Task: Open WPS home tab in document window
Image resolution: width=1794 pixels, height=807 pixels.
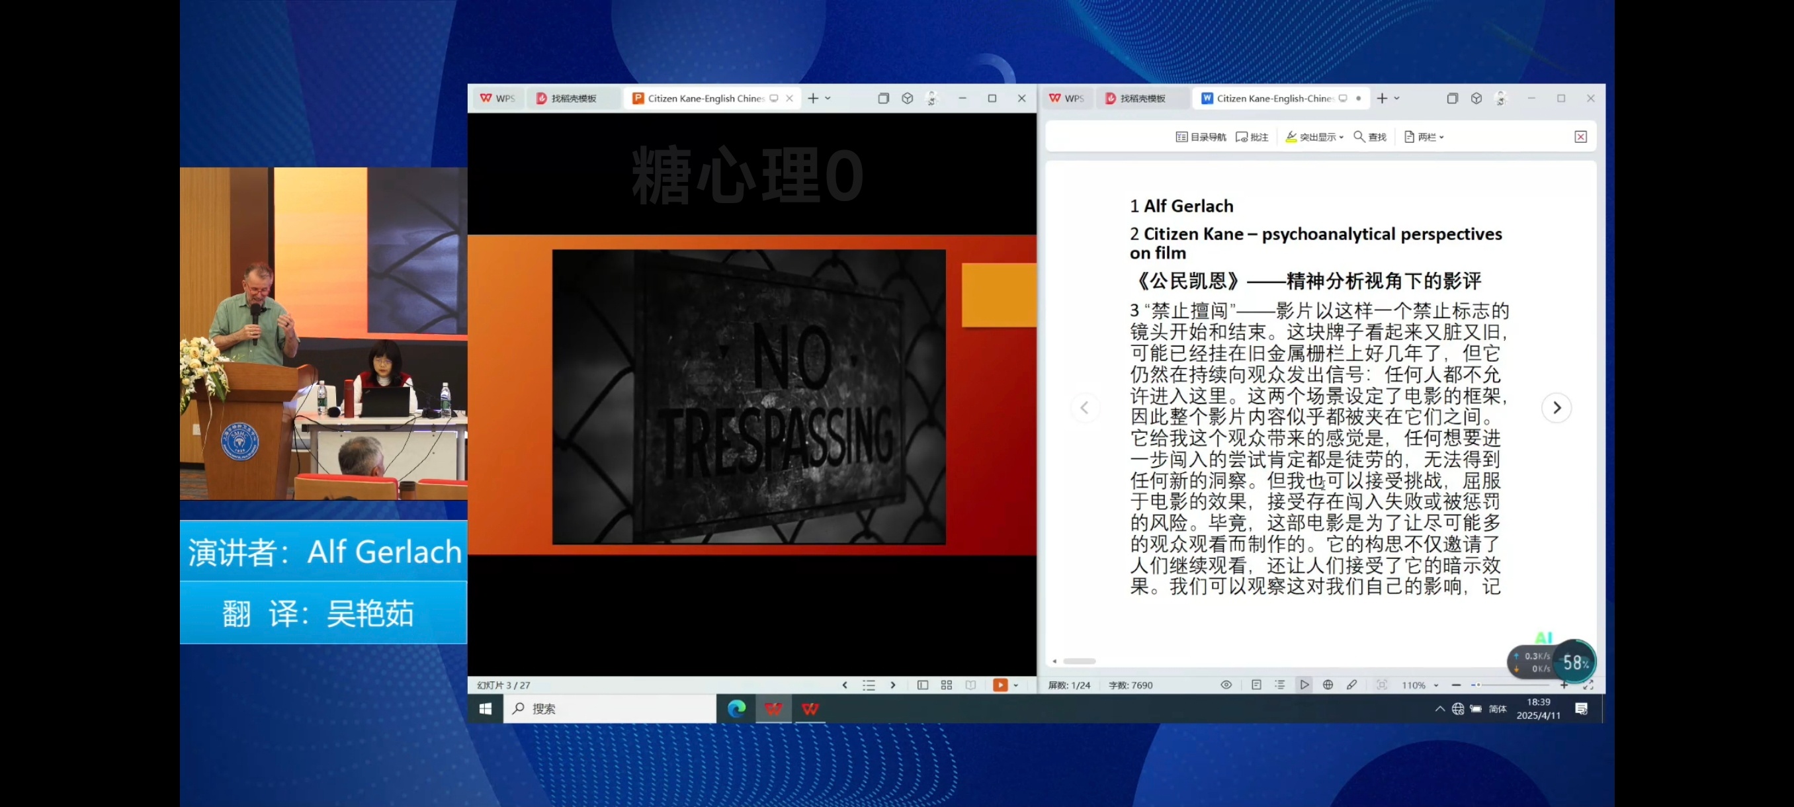Action: (x=1066, y=99)
